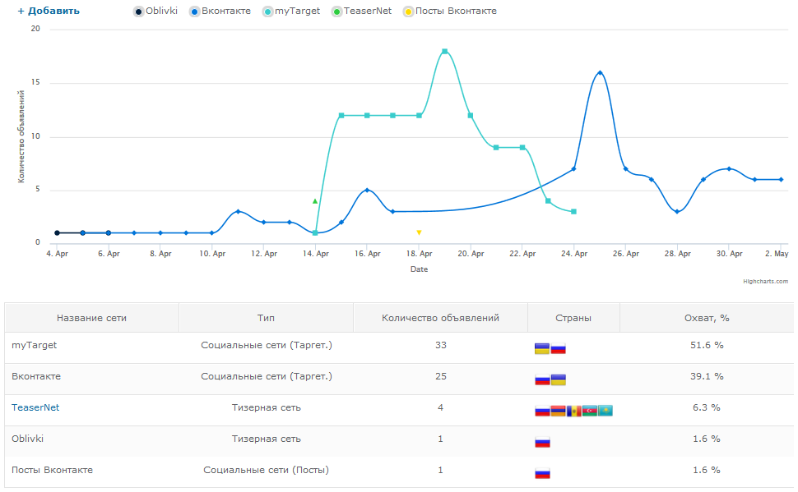Click the first Oblivki point on 4 April
The width and height of the screenshot is (798, 492).
coord(57,232)
